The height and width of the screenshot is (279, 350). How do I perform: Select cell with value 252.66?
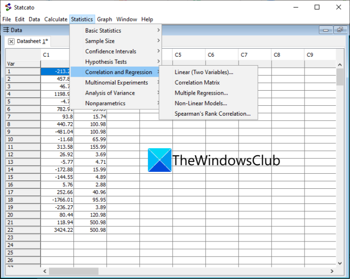point(57,192)
